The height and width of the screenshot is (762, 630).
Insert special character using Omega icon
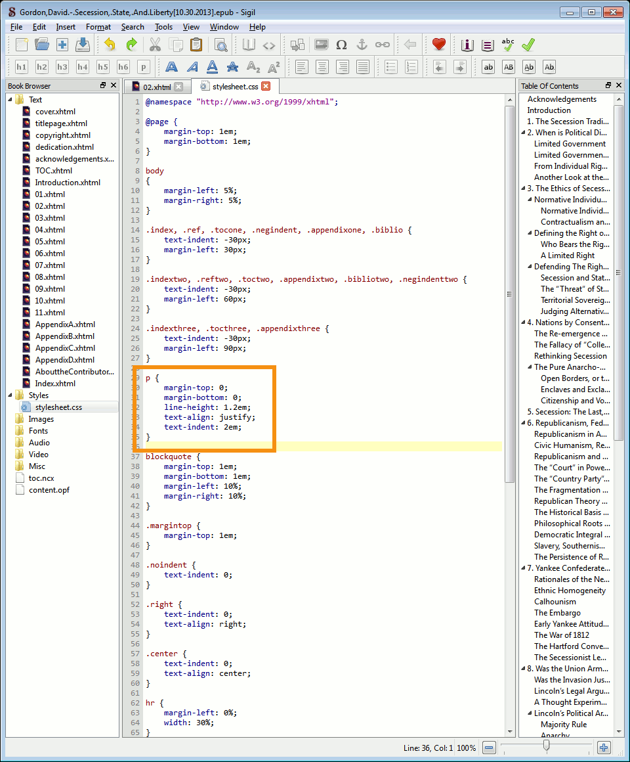341,45
